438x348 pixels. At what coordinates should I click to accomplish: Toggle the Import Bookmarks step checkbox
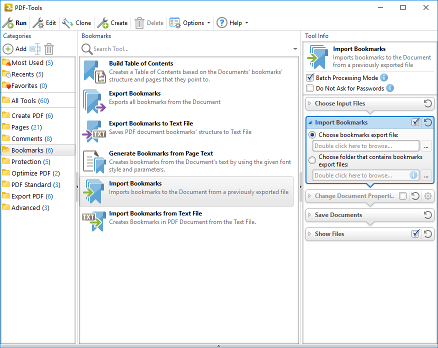tap(415, 122)
